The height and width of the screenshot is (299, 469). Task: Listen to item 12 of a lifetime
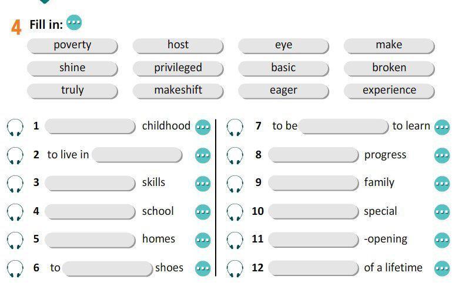[x=235, y=269]
